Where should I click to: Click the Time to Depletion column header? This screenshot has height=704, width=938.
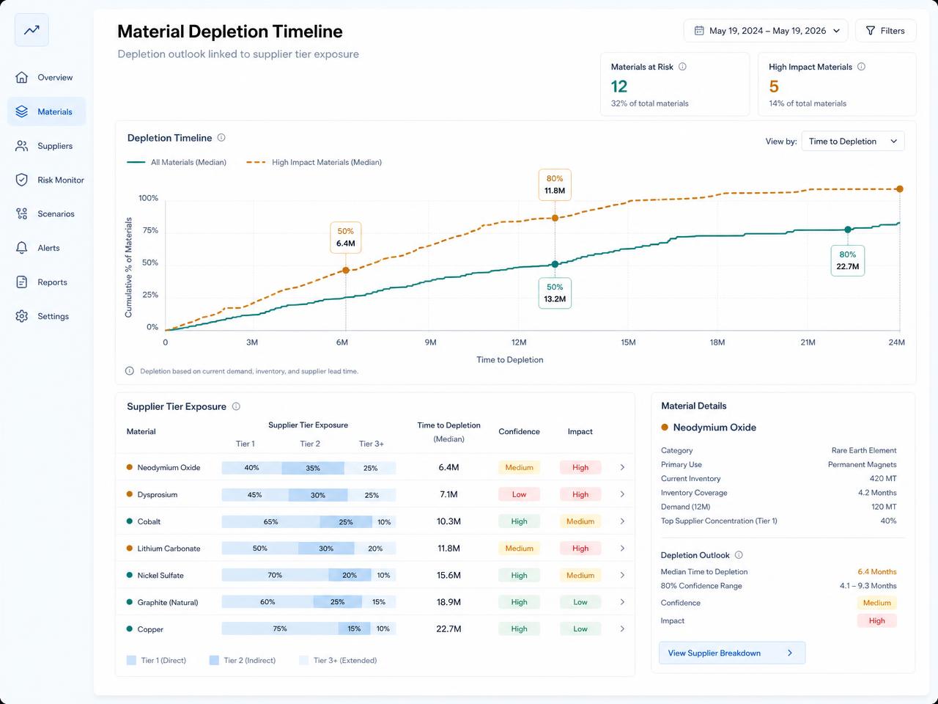click(x=448, y=432)
